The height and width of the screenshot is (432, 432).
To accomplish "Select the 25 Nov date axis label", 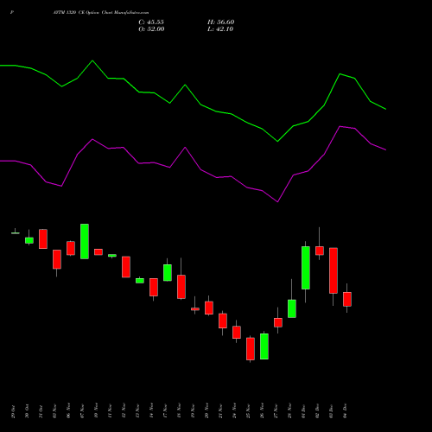I will tap(248, 411).
